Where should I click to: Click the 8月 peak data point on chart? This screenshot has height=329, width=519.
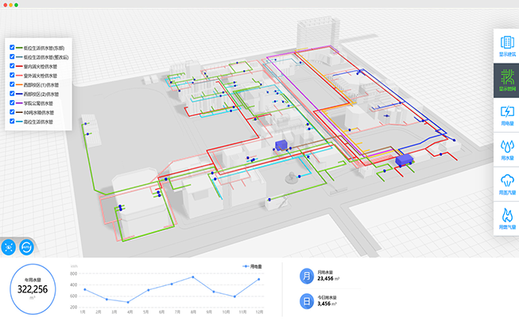pyautogui.click(x=192, y=277)
